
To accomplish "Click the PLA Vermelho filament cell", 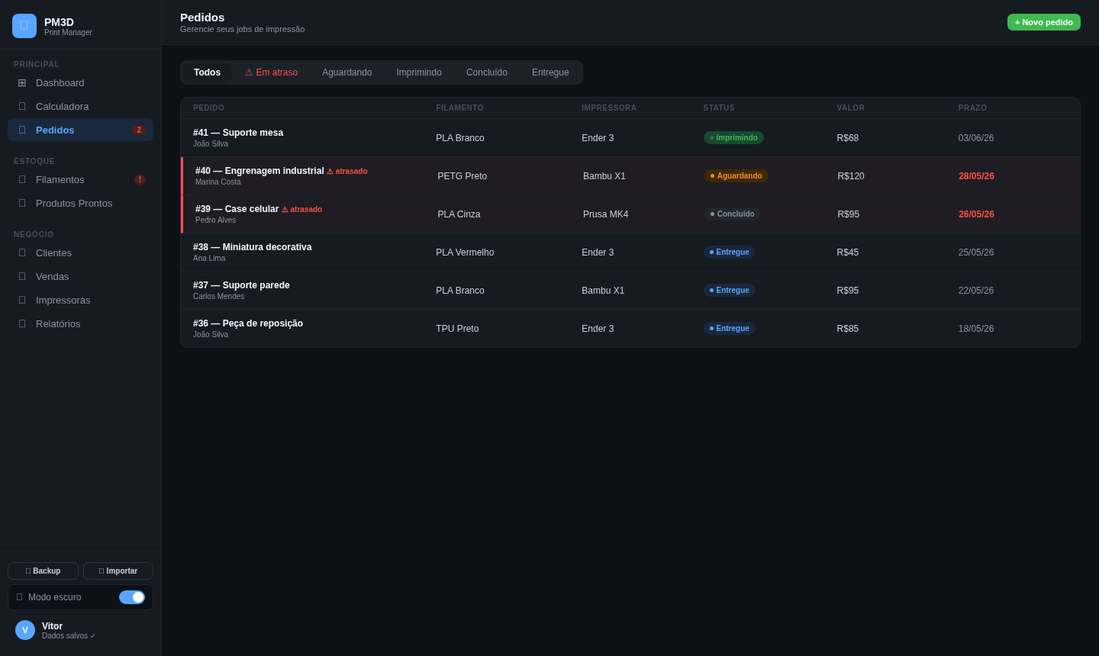I will coord(465,252).
